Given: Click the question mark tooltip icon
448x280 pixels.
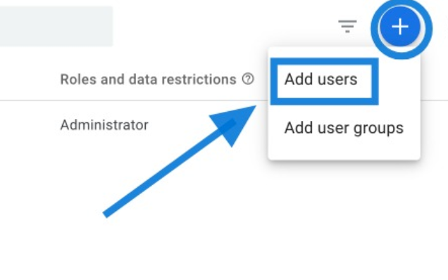Looking at the screenshot, I should [x=248, y=79].
